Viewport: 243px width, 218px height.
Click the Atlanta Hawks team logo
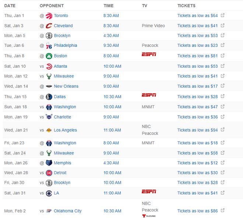[x=49, y=66]
